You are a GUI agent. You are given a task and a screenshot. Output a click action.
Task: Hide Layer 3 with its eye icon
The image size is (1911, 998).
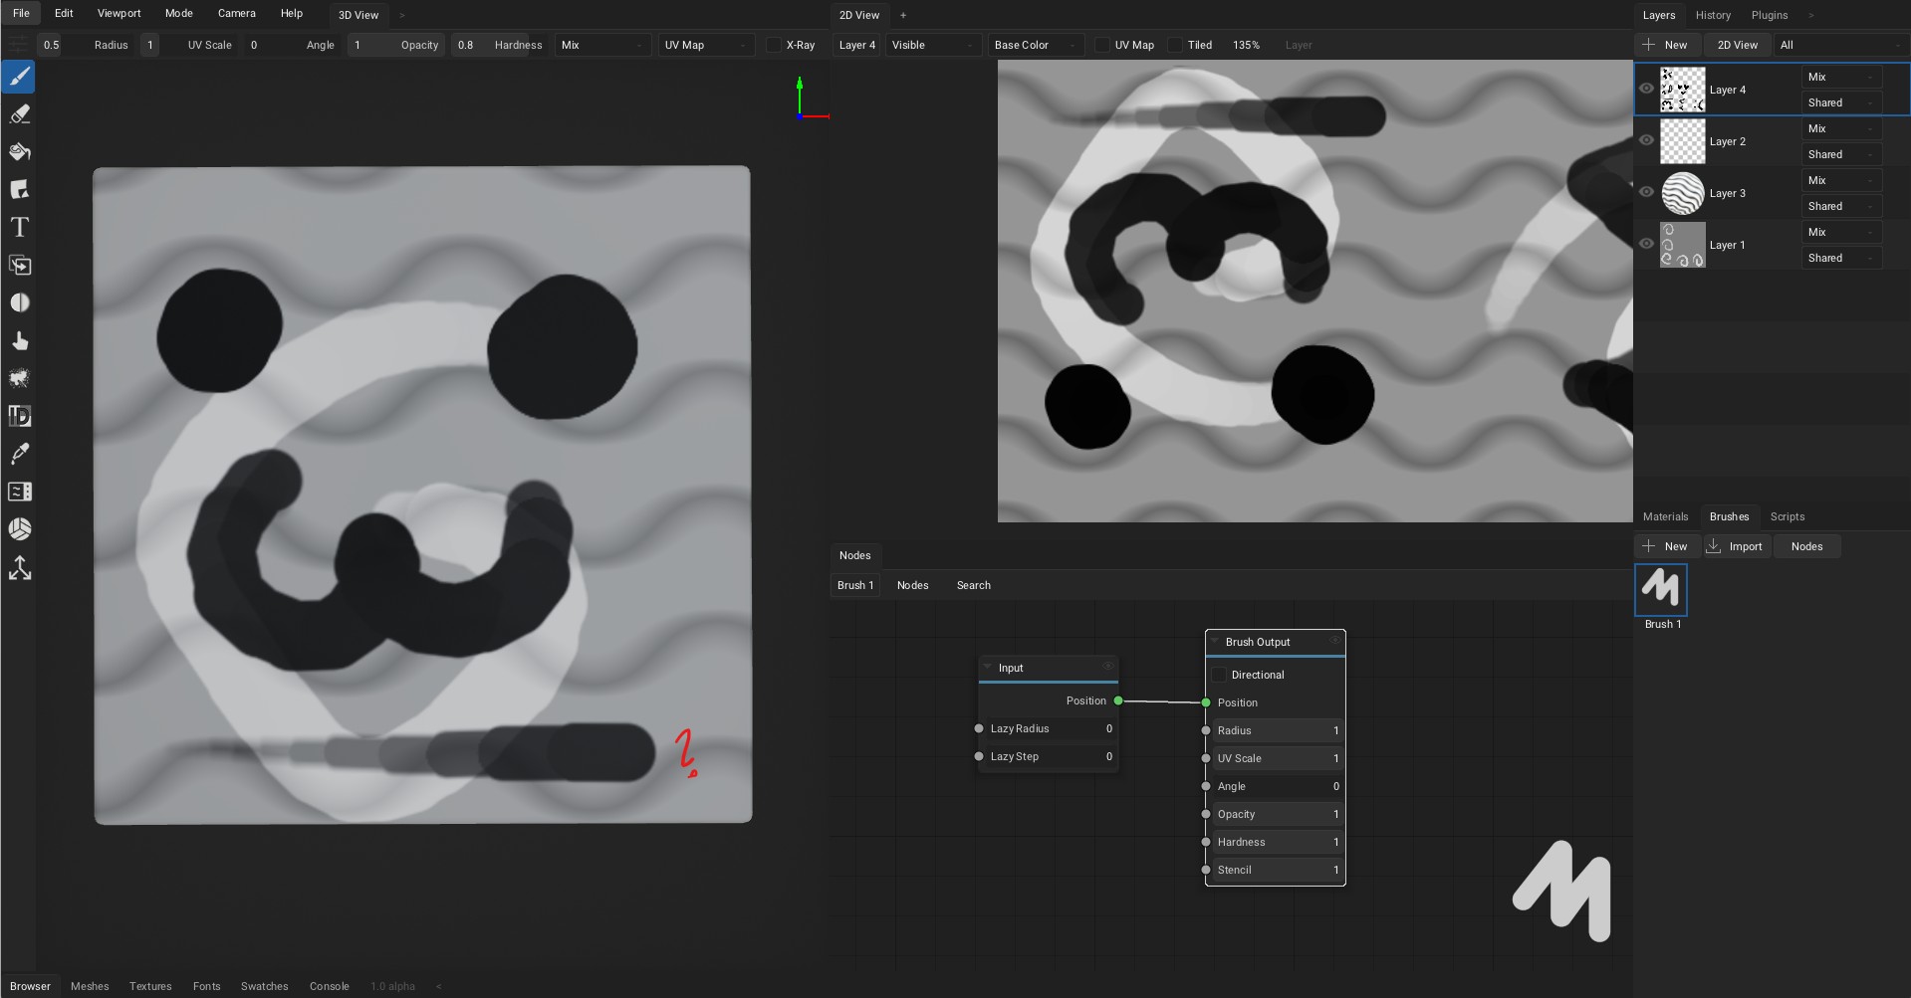[1646, 192]
